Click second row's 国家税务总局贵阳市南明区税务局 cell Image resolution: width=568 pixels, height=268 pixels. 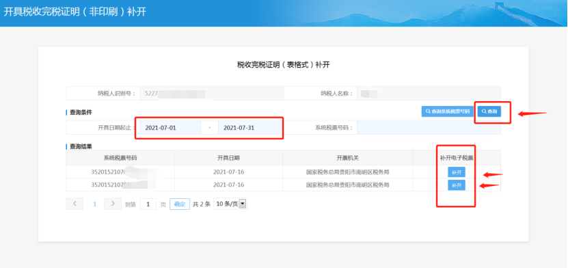pos(348,185)
